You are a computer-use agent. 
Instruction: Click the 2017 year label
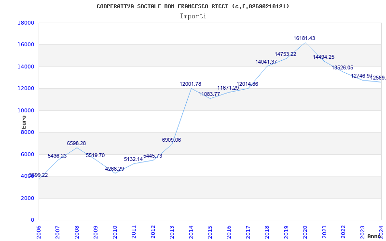[x=248, y=232]
